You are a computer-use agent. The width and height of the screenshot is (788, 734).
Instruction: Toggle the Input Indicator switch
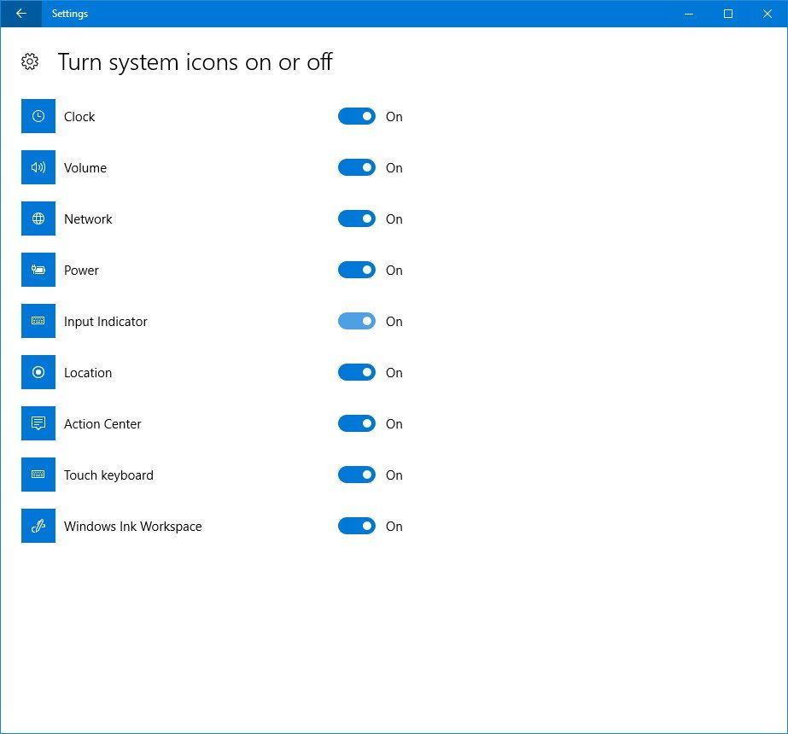click(x=356, y=321)
